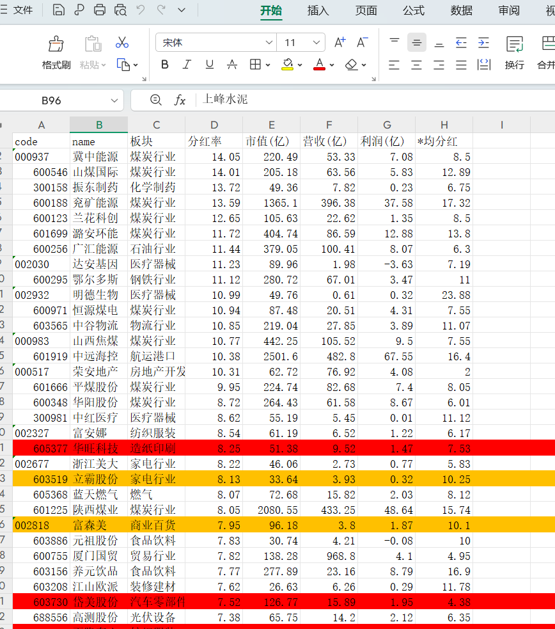Click code cell 600188
The image size is (555, 629).
tap(42, 203)
